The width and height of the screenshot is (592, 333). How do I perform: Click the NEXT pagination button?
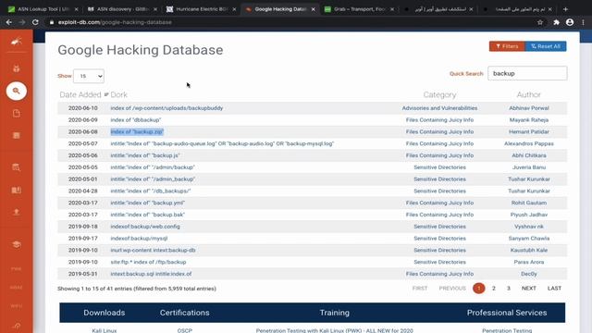pyautogui.click(x=528, y=288)
